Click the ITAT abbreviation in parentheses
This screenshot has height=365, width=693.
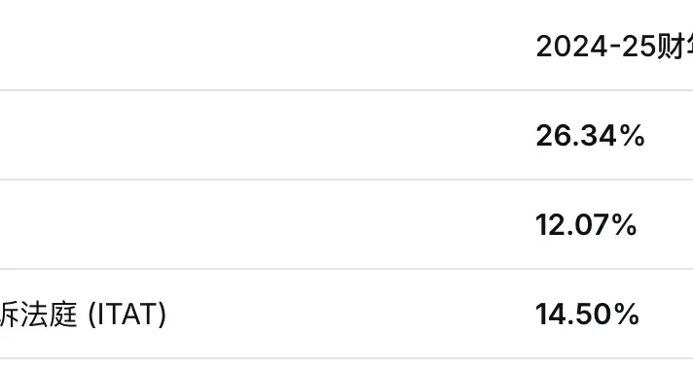tap(128, 314)
